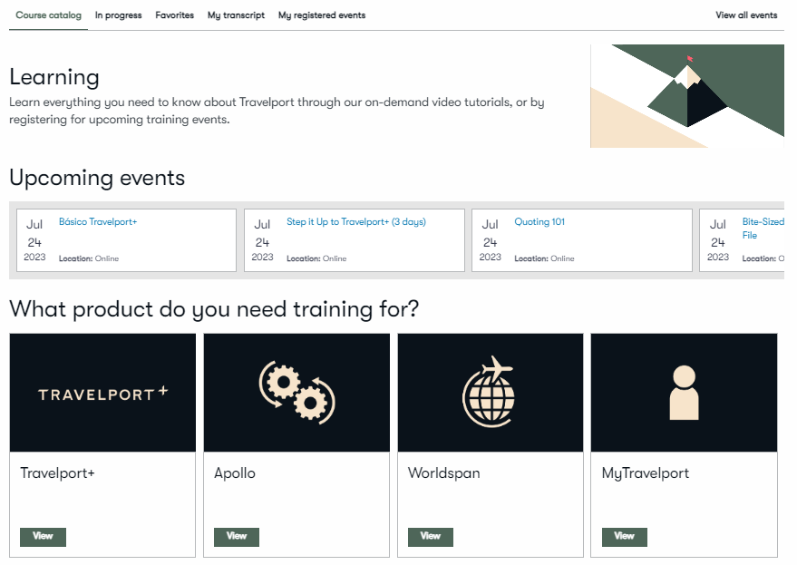797x565 pixels.
Task: Click the Upcoming events heading
Action: pos(97,178)
